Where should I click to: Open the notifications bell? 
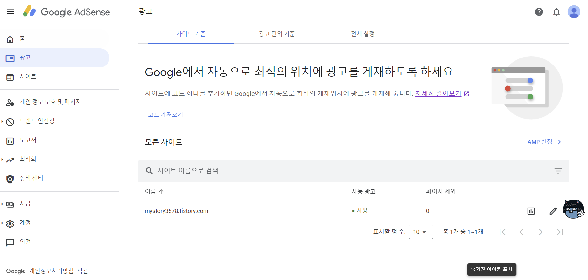pos(556,12)
